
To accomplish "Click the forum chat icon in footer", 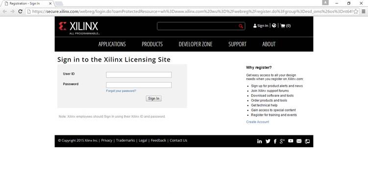I will pos(307,141).
